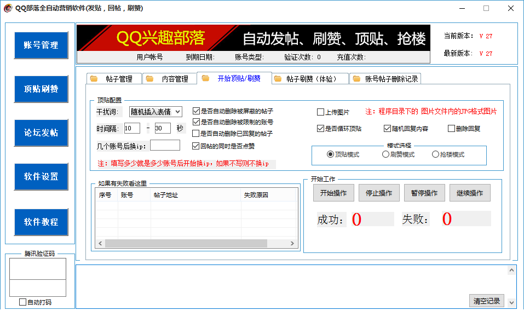Click the folder icon on 内容管理 tab
This screenshot has width=524, height=322.
tap(149, 78)
